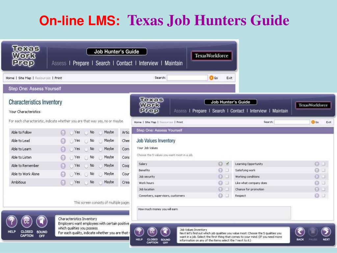Open info icon for Benefits

click(x=220, y=170)
